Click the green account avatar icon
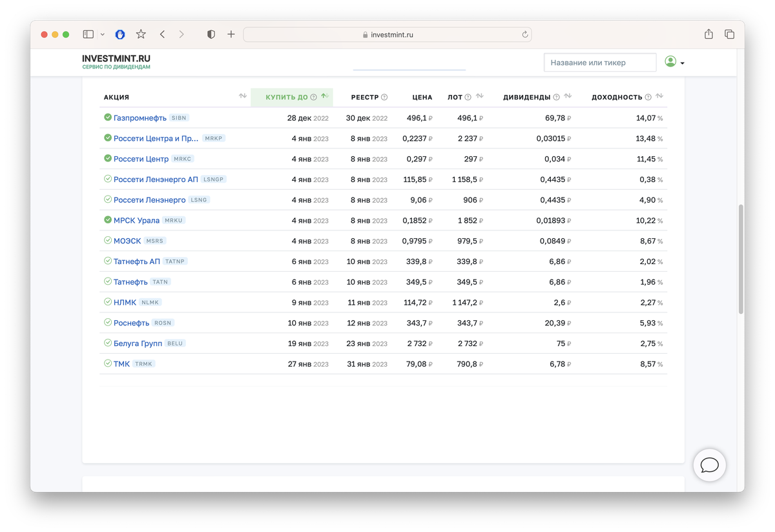Image resolution: width=775 pixels, height=532 pixels. pyautogui.click(x=670, y=61)
